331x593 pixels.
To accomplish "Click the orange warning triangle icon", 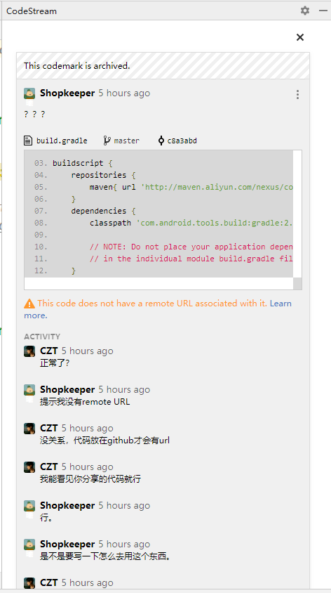I will pyautogui.click(x=29, y=304).
